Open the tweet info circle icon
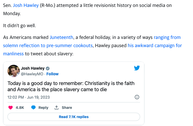193x126 pixels. tap(137, 97)
